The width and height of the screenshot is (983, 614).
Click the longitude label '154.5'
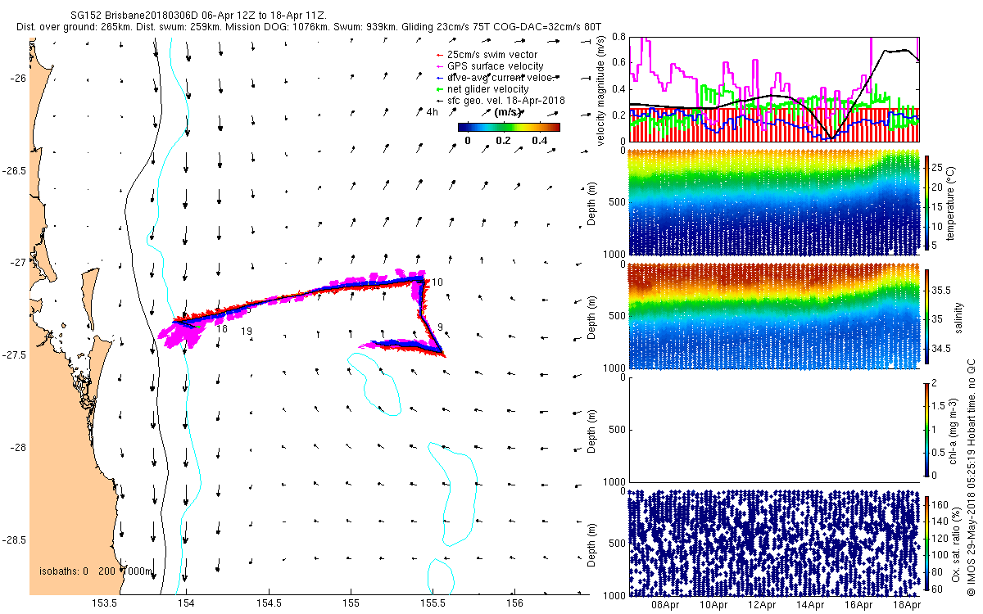[269, 603]
